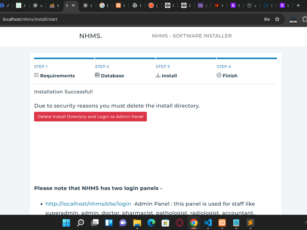Open Sublime Text from the taskbar
The image size is (307, 230).
[x=251, y=223]
